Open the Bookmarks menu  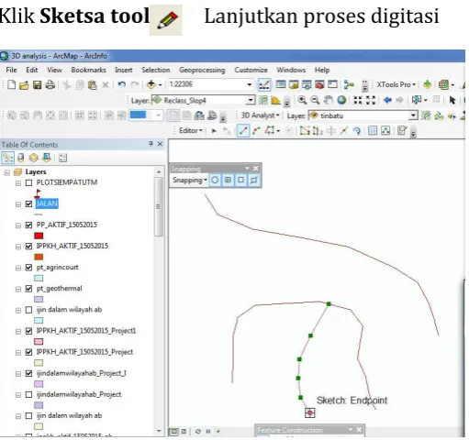88,70
